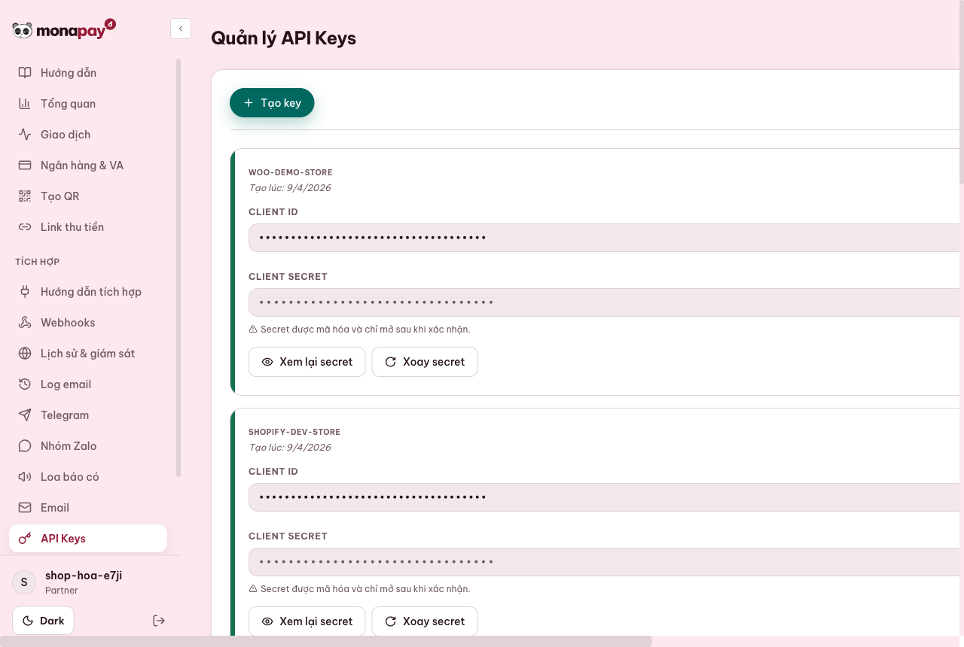The height and width of the screenshot is (647, 964).
Task: Click the Log email history icon
Action: (x=25, y=384)
